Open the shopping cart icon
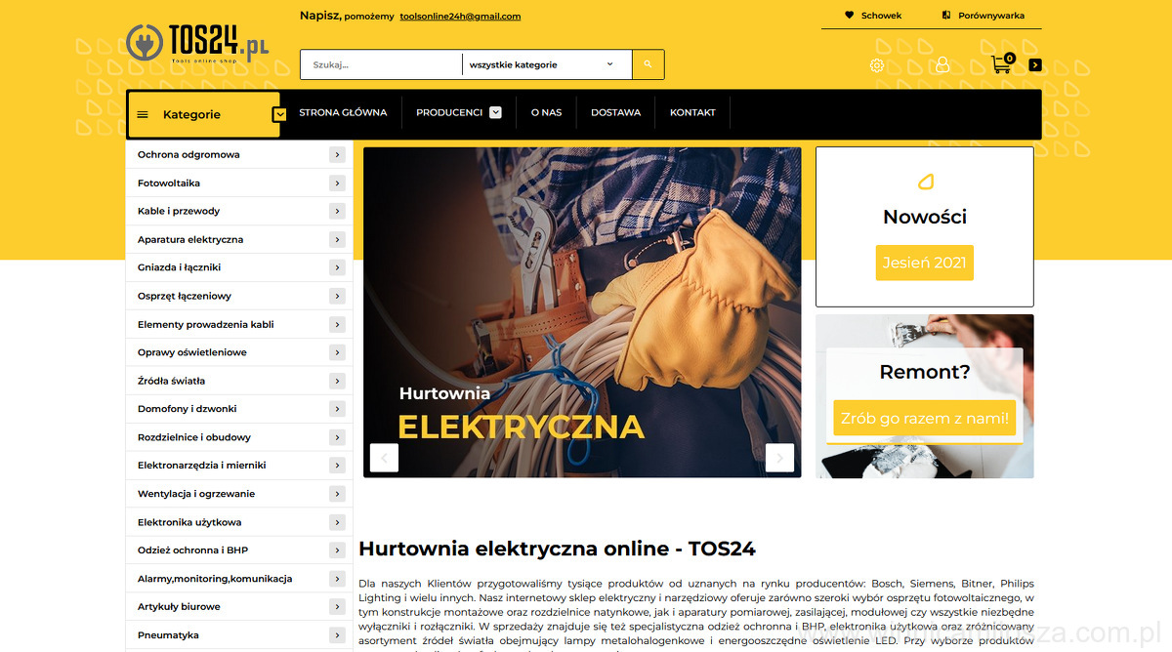This screenshot has width=1172, height=652. point(1002,64)
